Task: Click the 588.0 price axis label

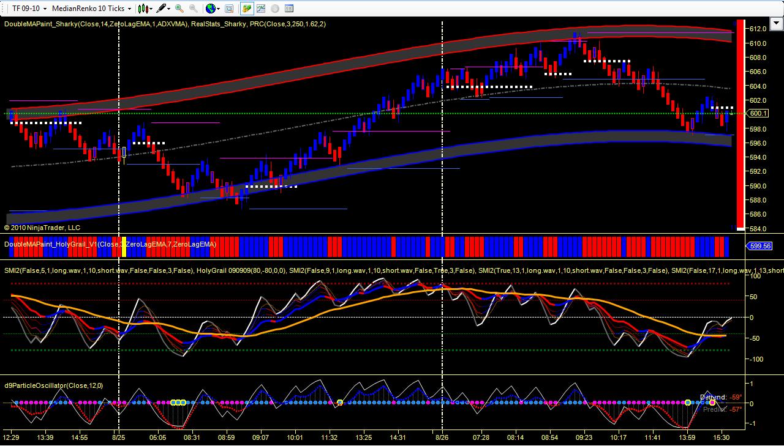Action: [x=758, y=200]
